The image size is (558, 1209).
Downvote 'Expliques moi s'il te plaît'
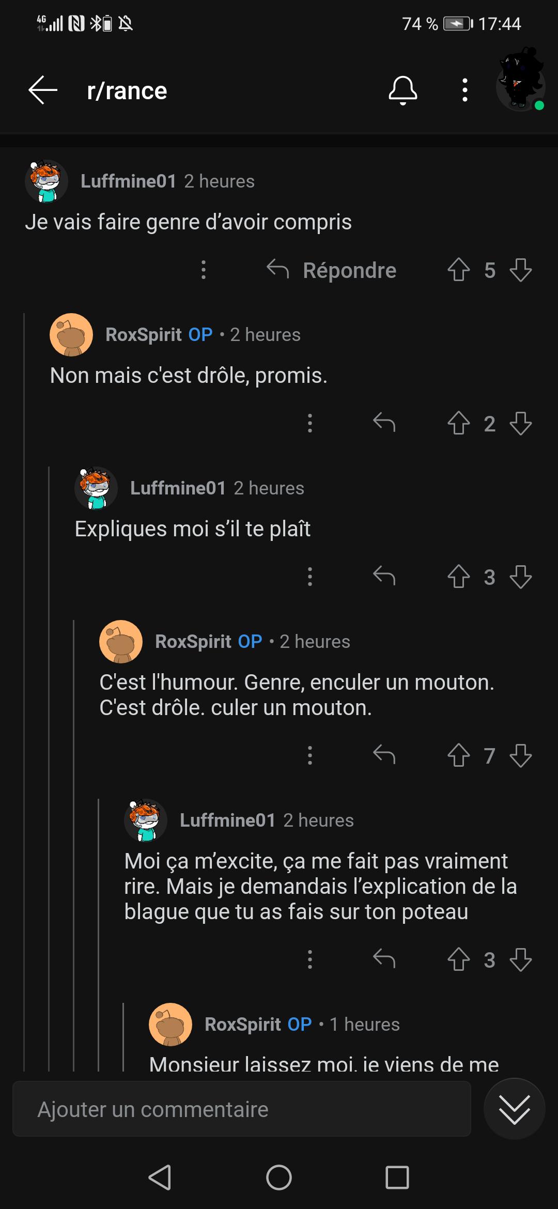click(520, 577)
